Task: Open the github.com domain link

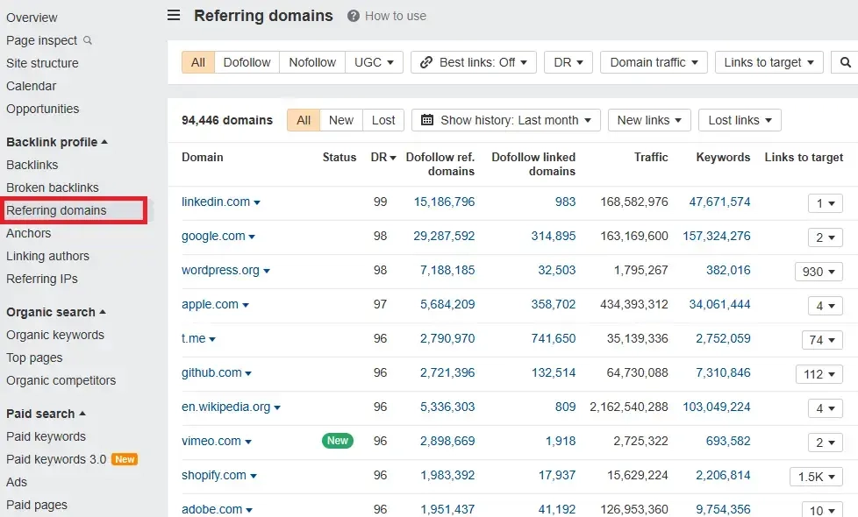Action: coord(211,372)
